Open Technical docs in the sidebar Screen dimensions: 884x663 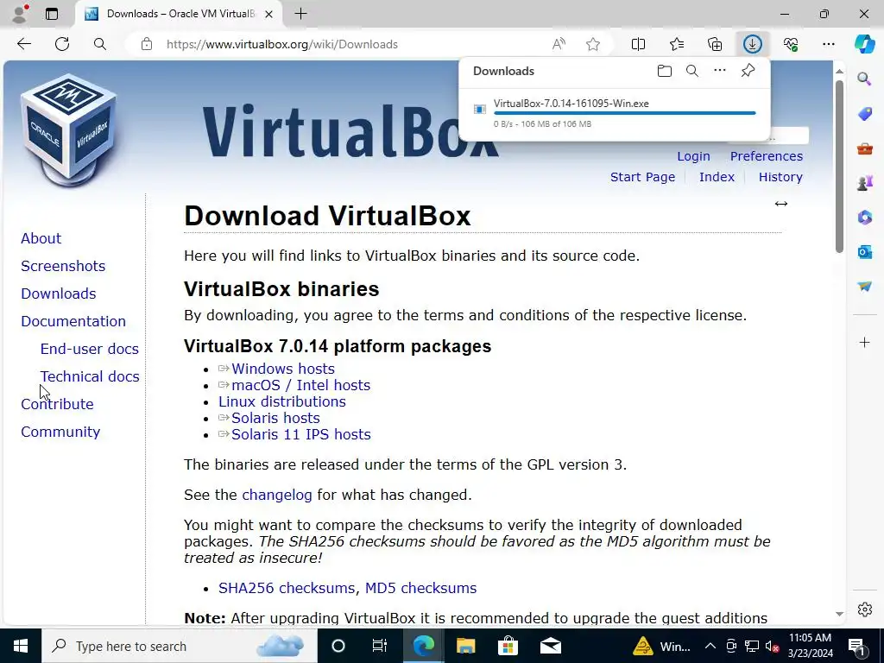[90, 376]
